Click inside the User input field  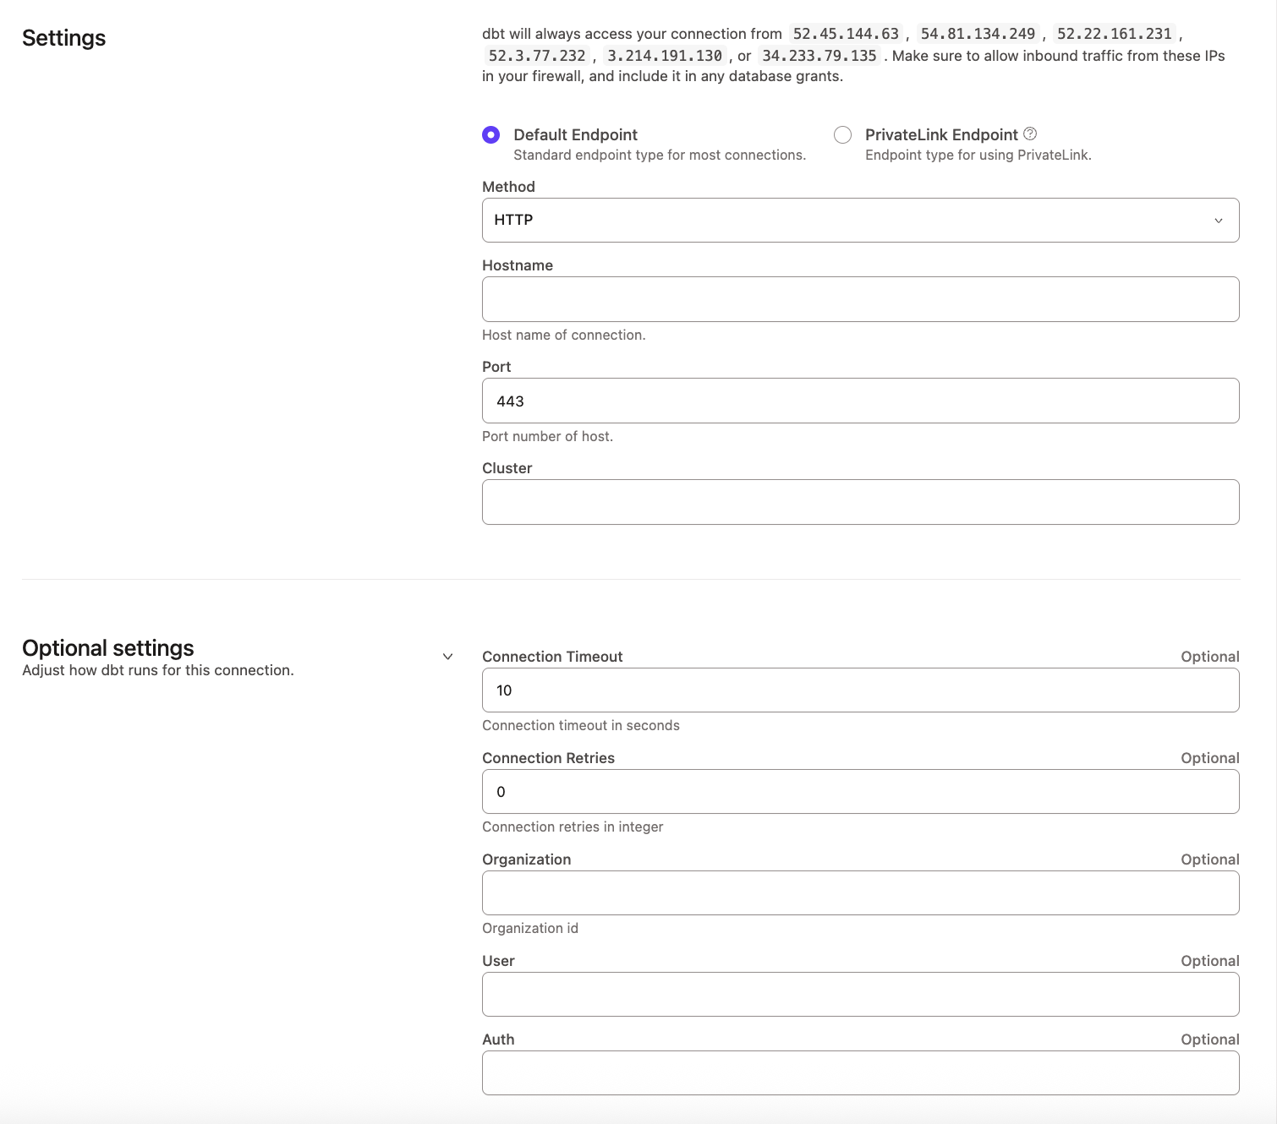pyautogui.click(x=859, y=994)
